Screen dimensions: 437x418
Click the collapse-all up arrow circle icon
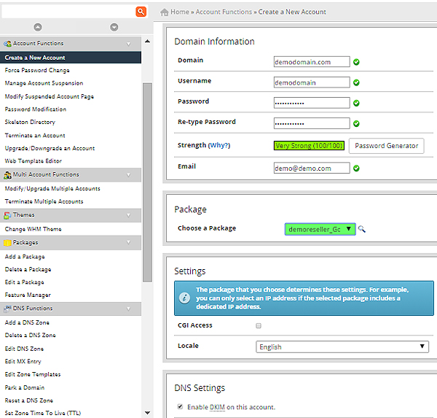38,27
